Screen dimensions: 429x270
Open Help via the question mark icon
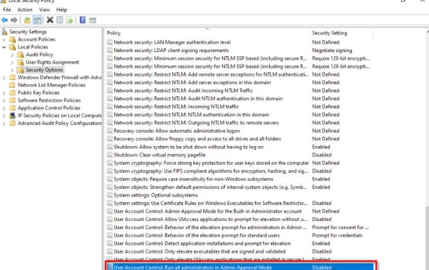click(83, 20)
